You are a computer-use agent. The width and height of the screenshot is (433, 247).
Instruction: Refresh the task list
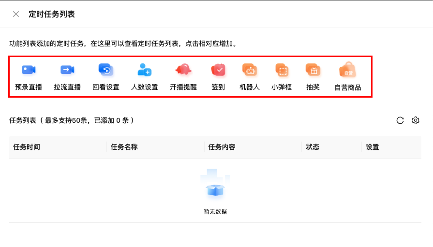(400, 120)
